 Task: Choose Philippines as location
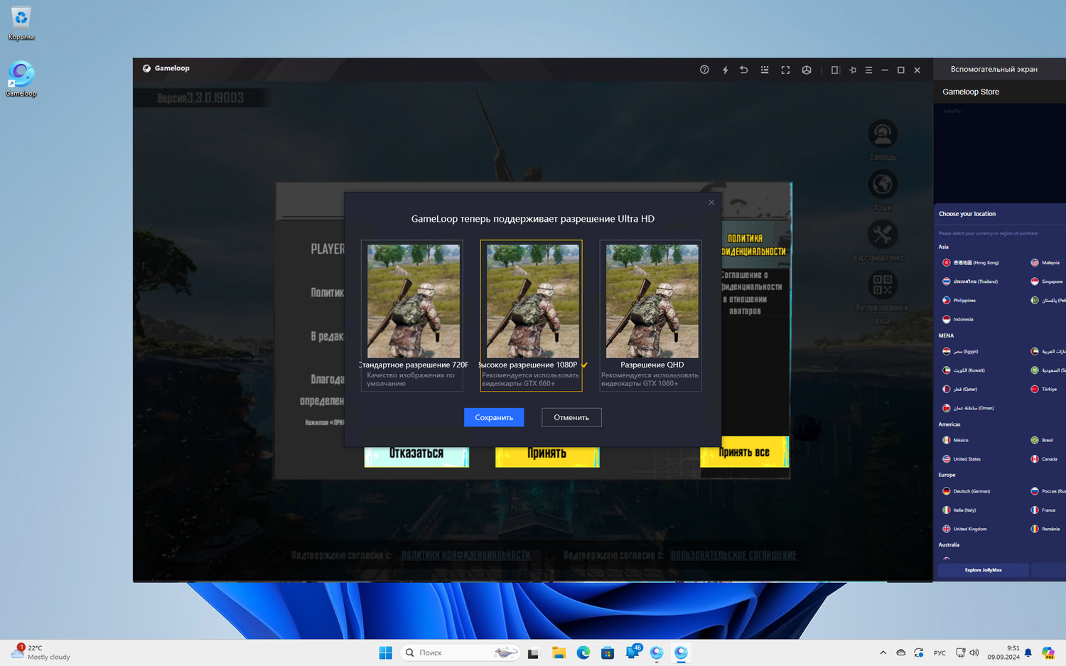(959, 301)
